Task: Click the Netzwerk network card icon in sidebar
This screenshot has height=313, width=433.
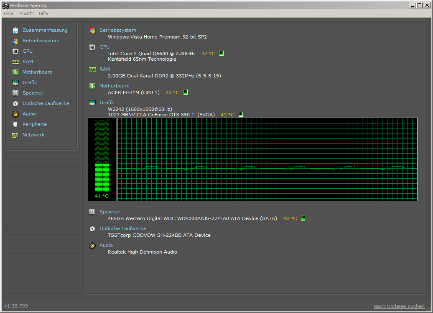Action: (x=15, y=135)
